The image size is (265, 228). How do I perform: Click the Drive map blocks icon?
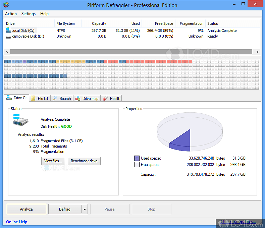(x=78, y=98)
